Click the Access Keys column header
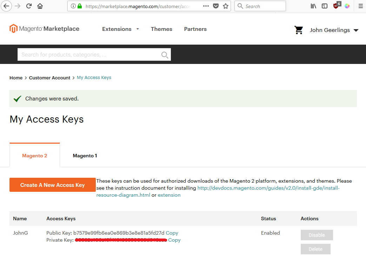Screen dimensions: 366x261 (x=61, y=219)
